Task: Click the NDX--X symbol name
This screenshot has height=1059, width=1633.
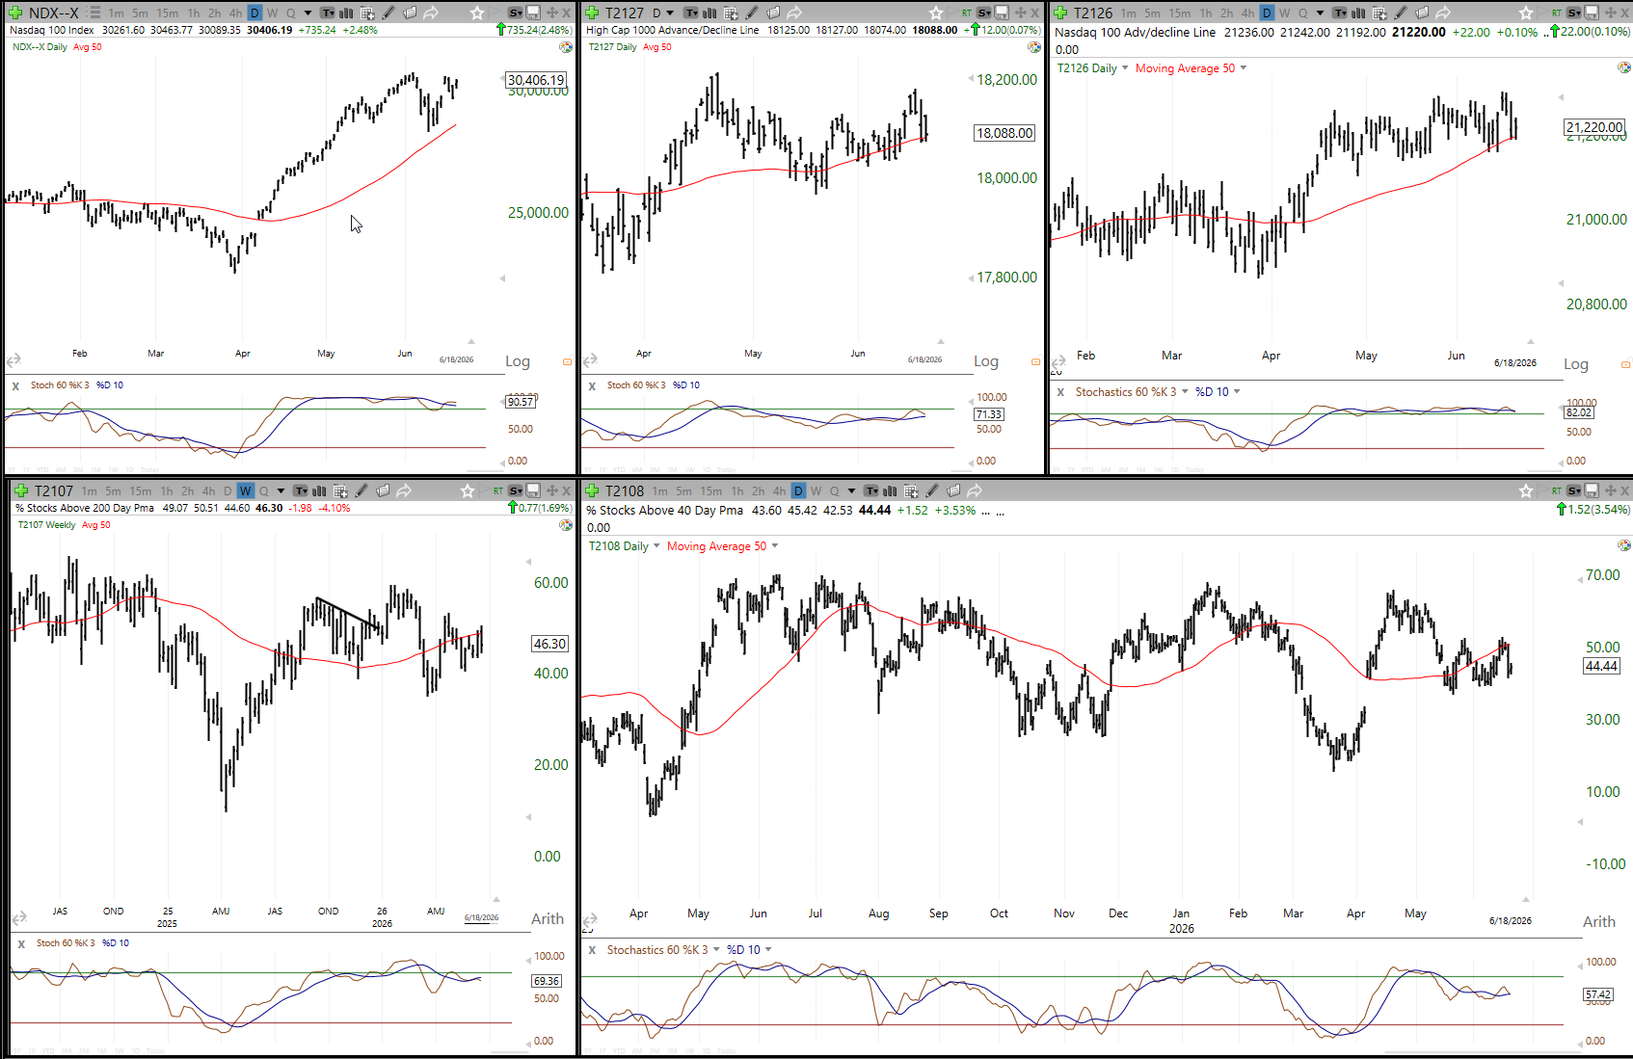Action: point(54,13)
